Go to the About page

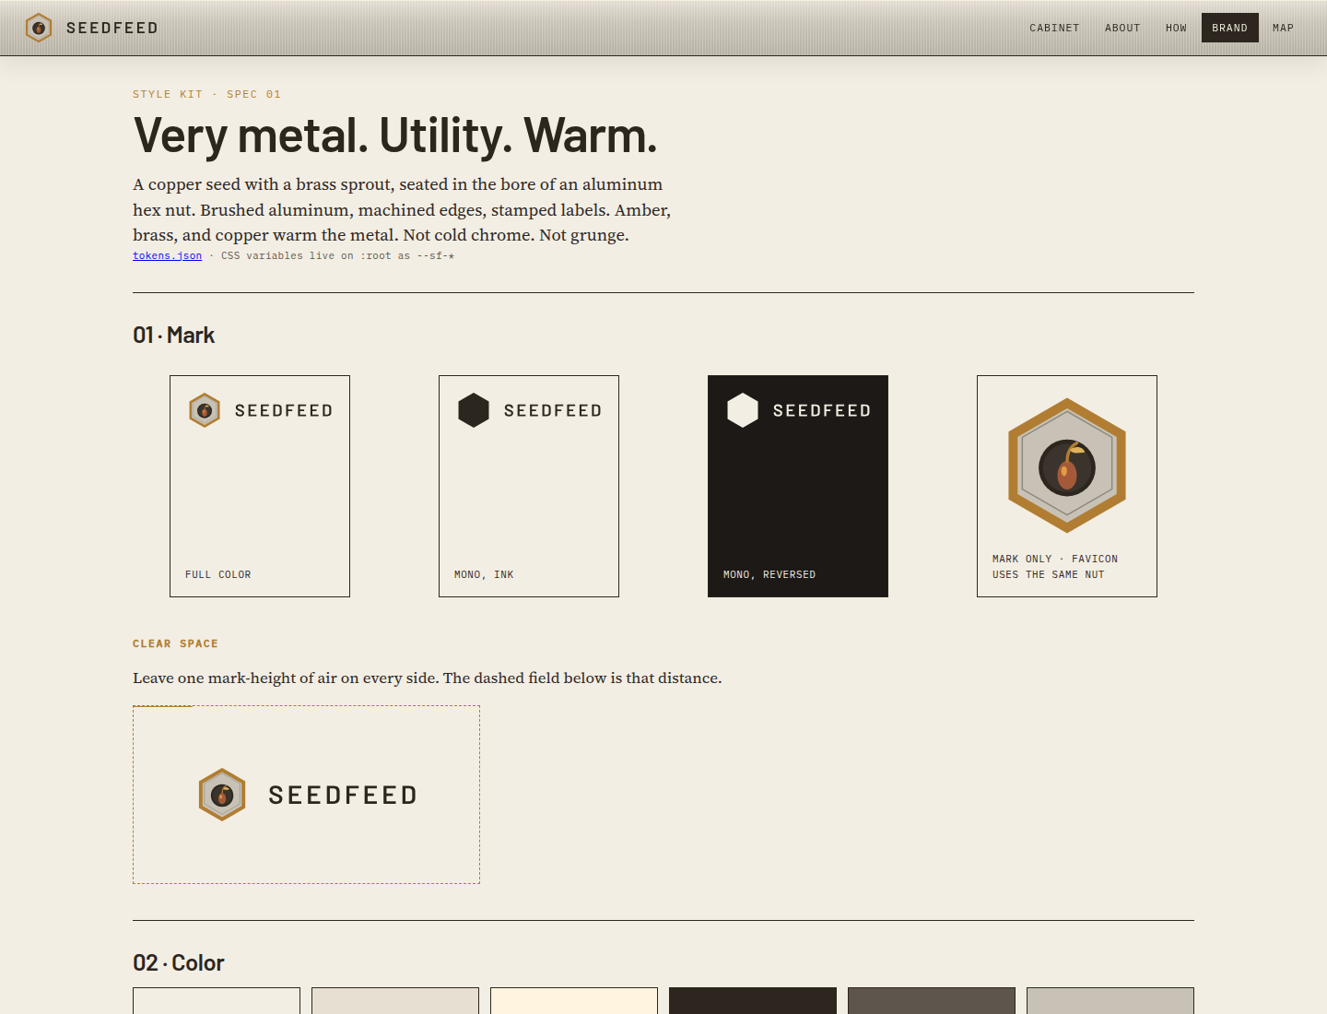1122,28
